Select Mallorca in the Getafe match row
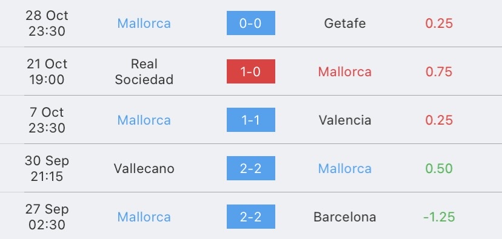This screenshot has height=239, width=502. click(144, 24)
